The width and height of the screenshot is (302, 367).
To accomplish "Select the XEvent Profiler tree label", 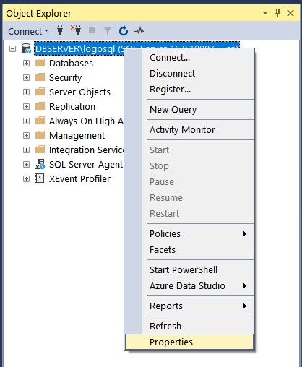I will pyautogui.click(x=79, y=179).
